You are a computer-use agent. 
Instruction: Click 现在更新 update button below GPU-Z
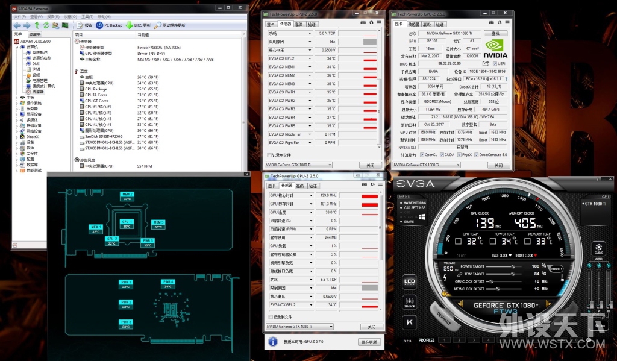pos(369,342)
